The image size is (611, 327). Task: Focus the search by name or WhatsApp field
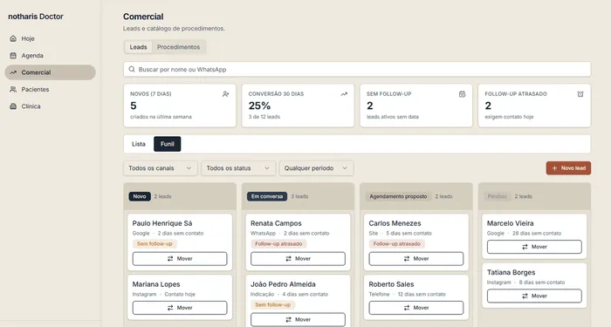[357, 69]
